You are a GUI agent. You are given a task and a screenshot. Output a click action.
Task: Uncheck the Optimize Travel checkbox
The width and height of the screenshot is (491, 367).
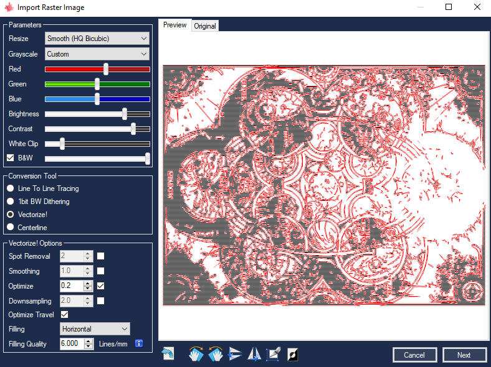pos(65,315)
